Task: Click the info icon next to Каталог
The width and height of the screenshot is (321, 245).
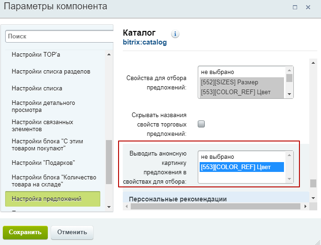Action: click(x=176, y=34)
